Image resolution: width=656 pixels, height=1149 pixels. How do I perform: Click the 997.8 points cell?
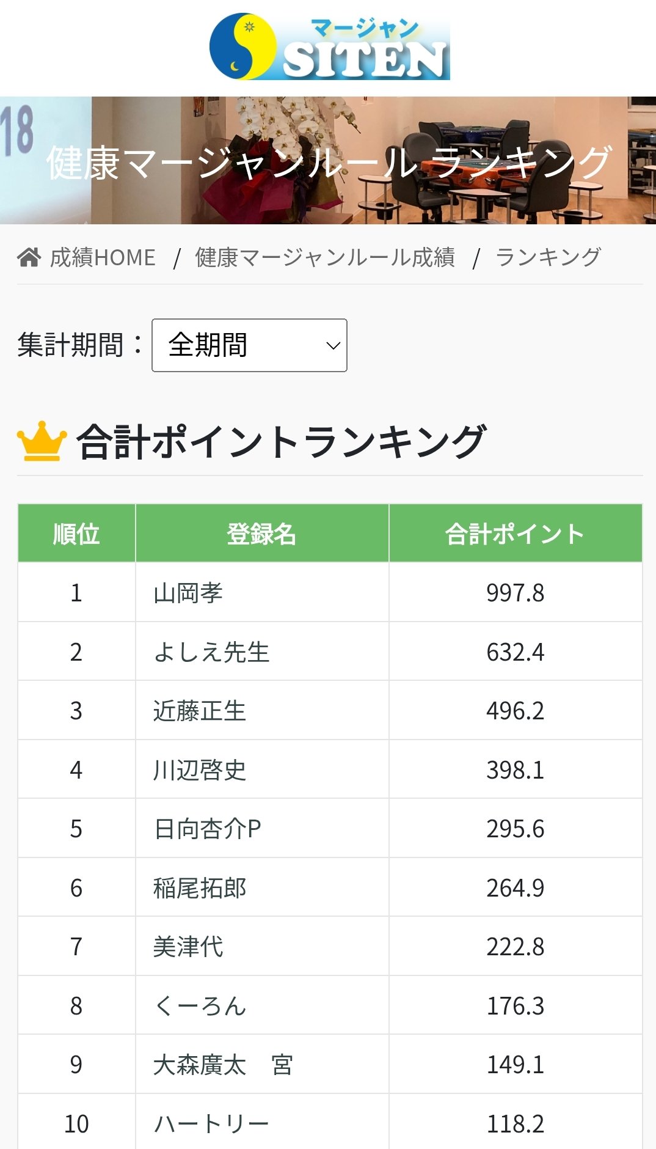pos(515,593)
